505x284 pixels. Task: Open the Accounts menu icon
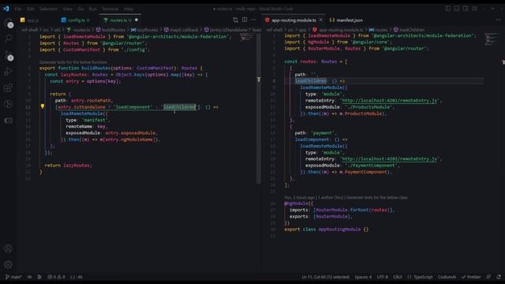coord(9,248)
